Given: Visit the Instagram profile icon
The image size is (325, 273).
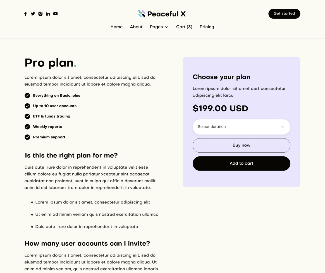Looking at the screenshot, I should coord(40,14).
